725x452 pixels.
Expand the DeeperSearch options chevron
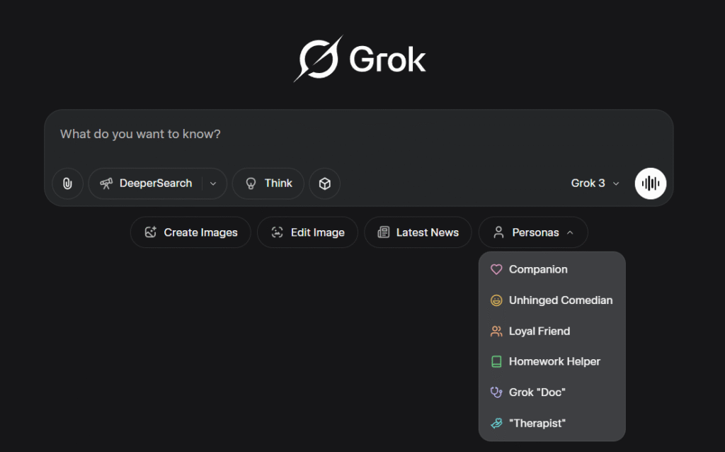[213, 183]
